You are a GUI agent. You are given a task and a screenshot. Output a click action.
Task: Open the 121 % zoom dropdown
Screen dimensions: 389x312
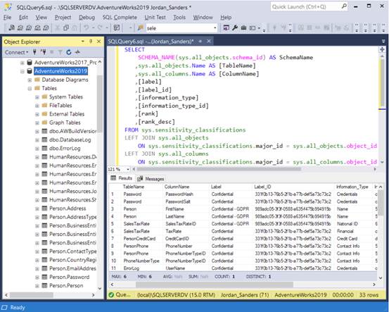tap(128, 169)
